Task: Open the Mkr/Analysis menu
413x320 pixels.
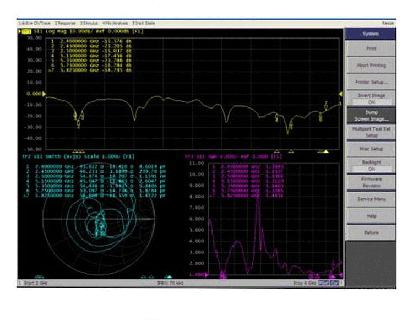Action: coord(114,23)
